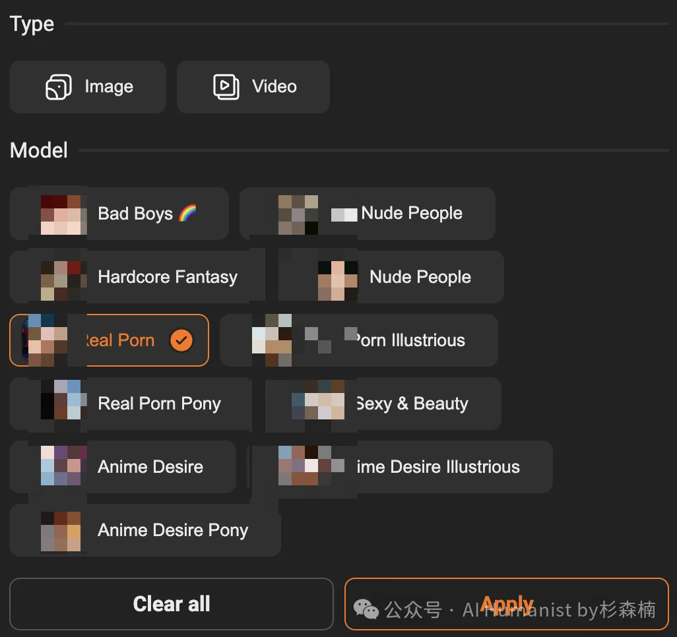
Task: Click the rainbow emoji on Bad Boys
Action: pos(187,214)
